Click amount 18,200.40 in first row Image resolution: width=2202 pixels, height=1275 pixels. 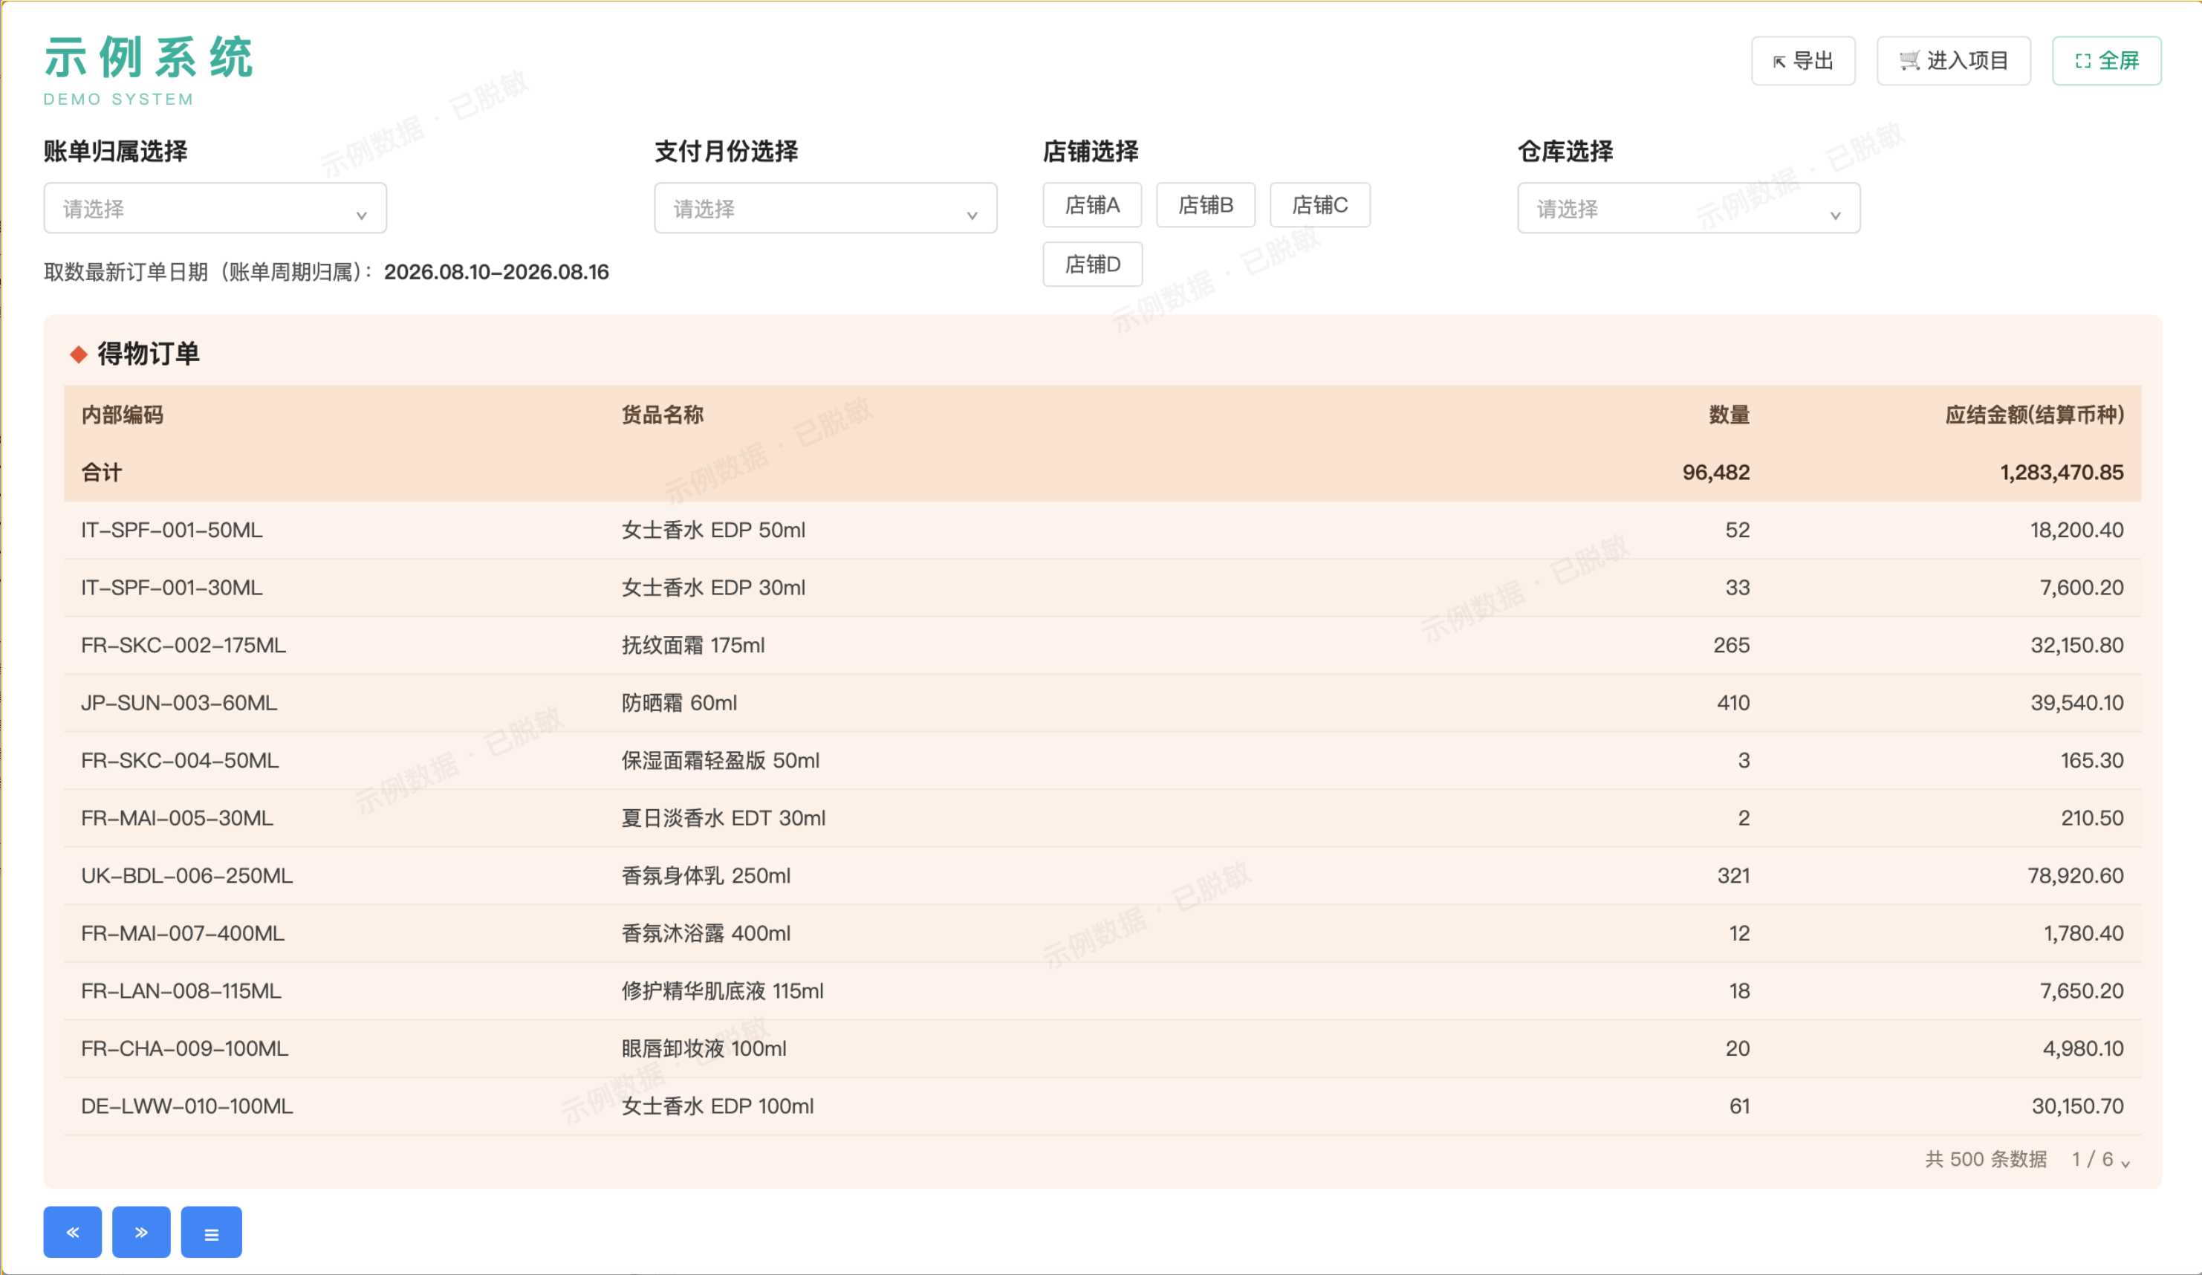pos(2076,530)
